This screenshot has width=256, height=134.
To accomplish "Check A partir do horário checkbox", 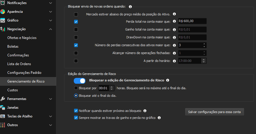I will pyautogui.click(x=76, y=61).
